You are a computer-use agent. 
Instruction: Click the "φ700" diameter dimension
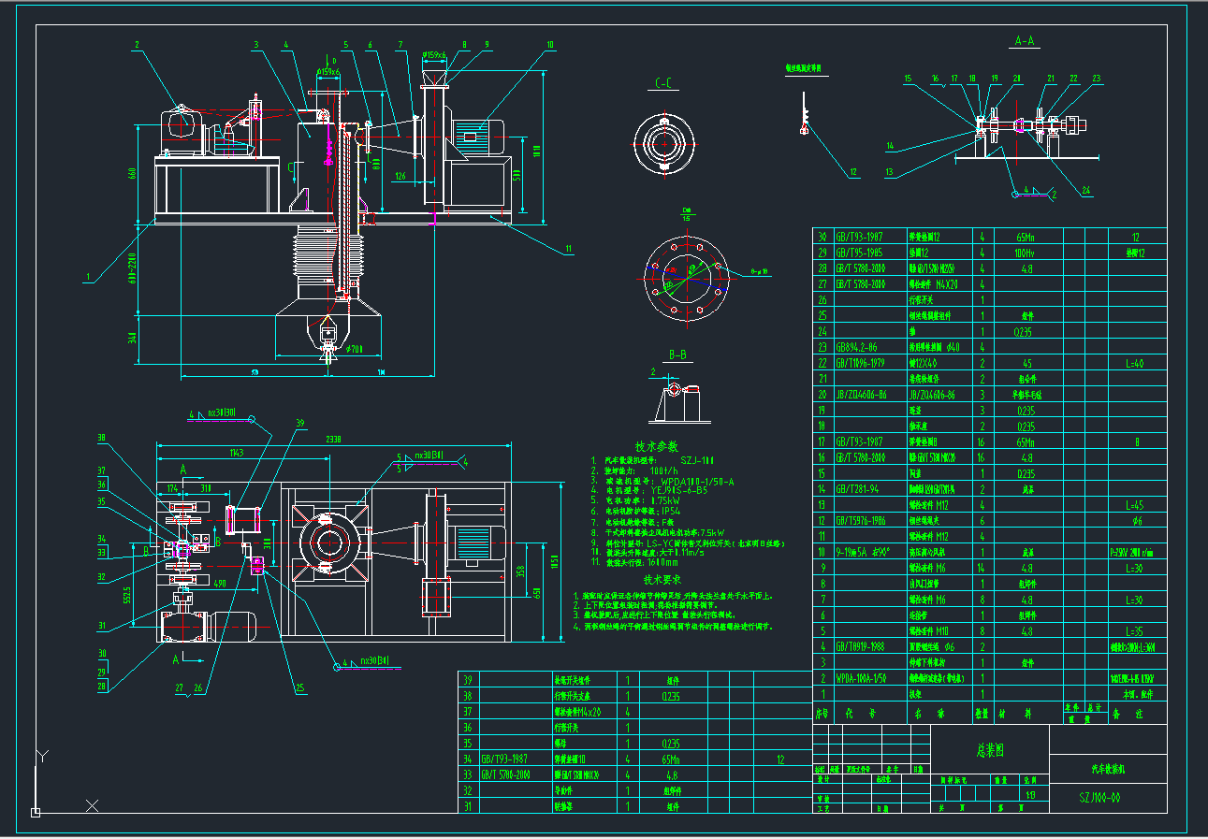(x=353, y=350)
